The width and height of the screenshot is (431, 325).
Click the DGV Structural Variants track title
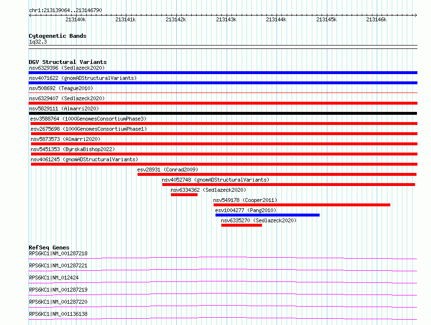[x=68, y=62]
